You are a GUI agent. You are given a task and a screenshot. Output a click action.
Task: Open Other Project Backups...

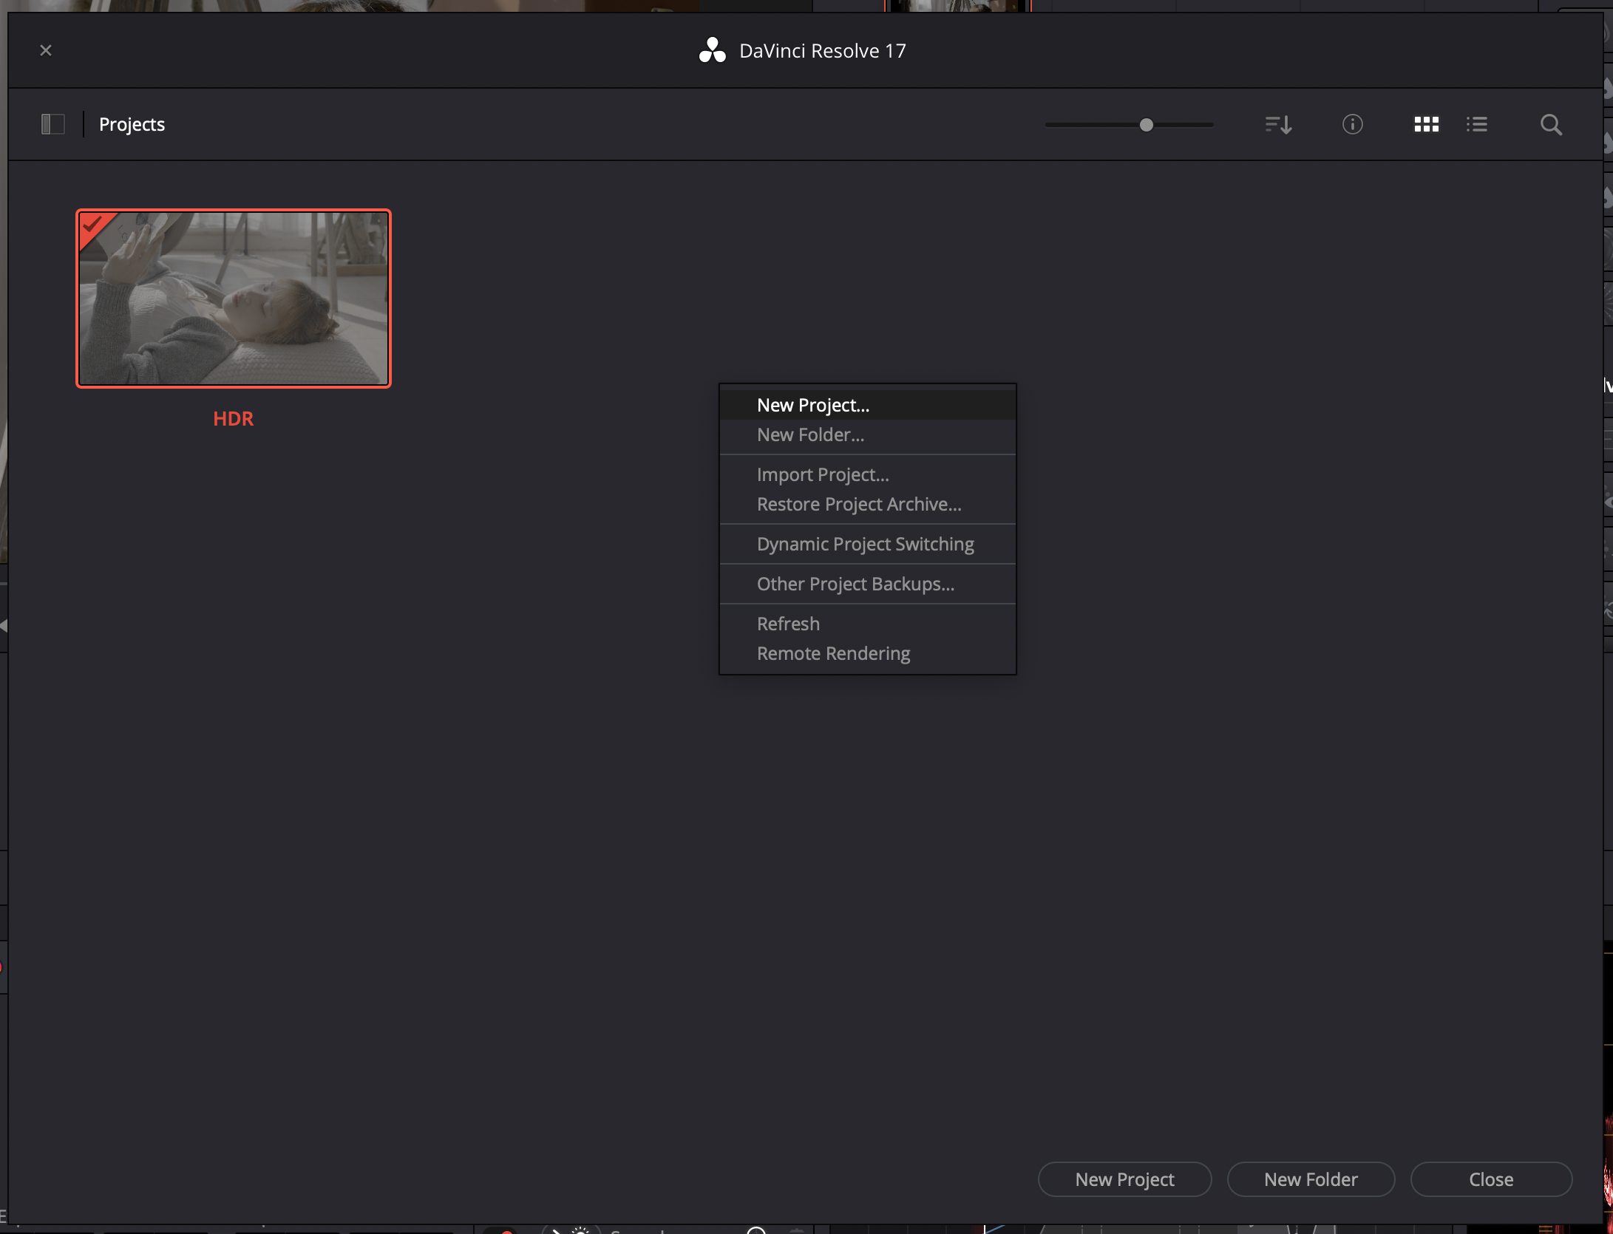pos(855,584)
